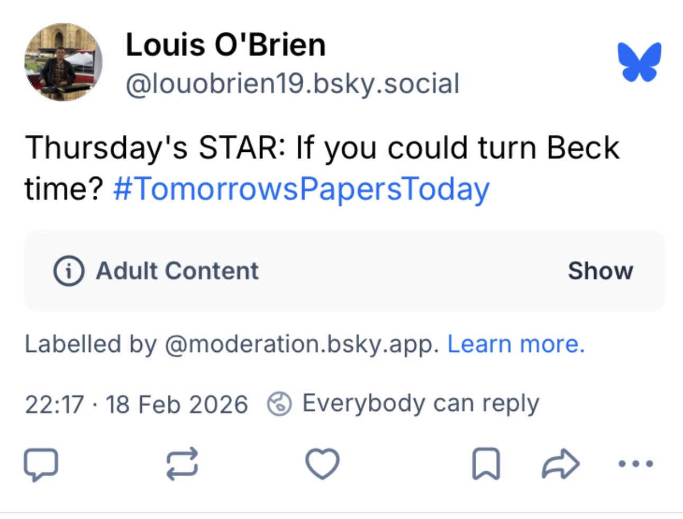Viewport: 683px width, 519px height.
Task: Click the Everybody can reply globe icon
Action: coord(279,404)
